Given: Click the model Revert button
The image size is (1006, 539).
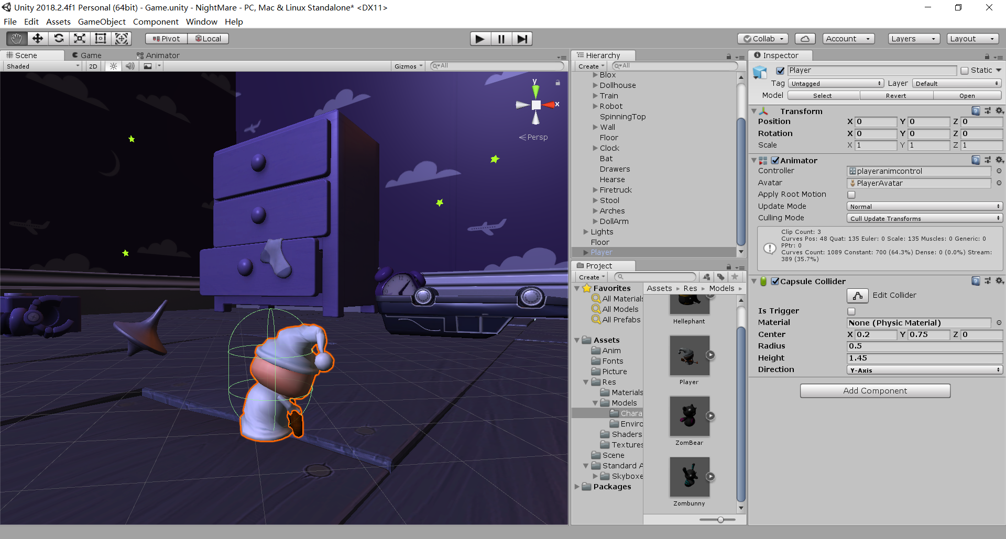Looking at the screenshot, I should tap(896, 96).
